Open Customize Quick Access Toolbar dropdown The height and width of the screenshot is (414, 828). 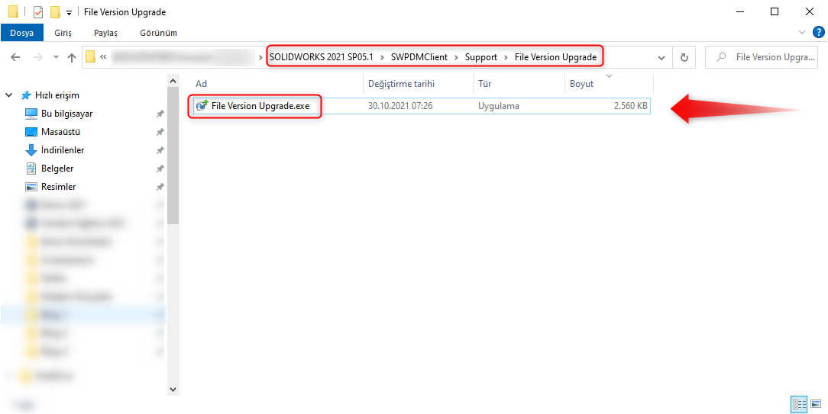69,13
